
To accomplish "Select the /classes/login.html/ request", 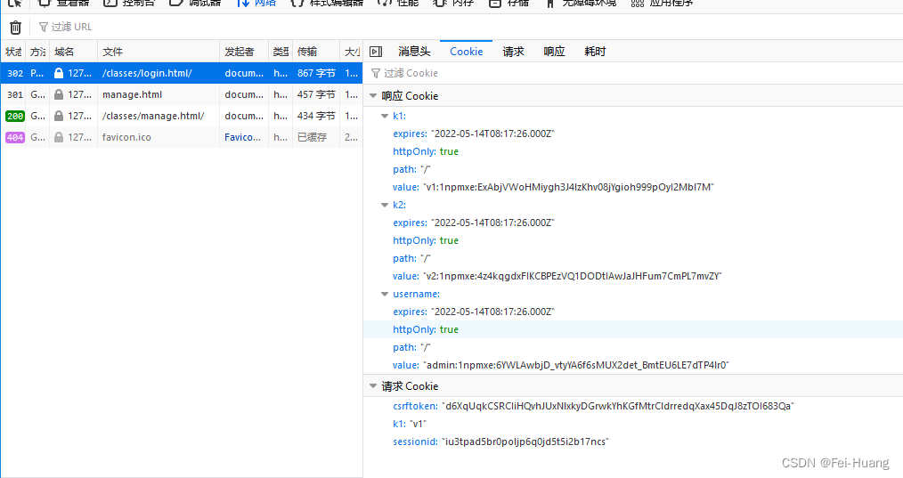I will tap(147, 73).
